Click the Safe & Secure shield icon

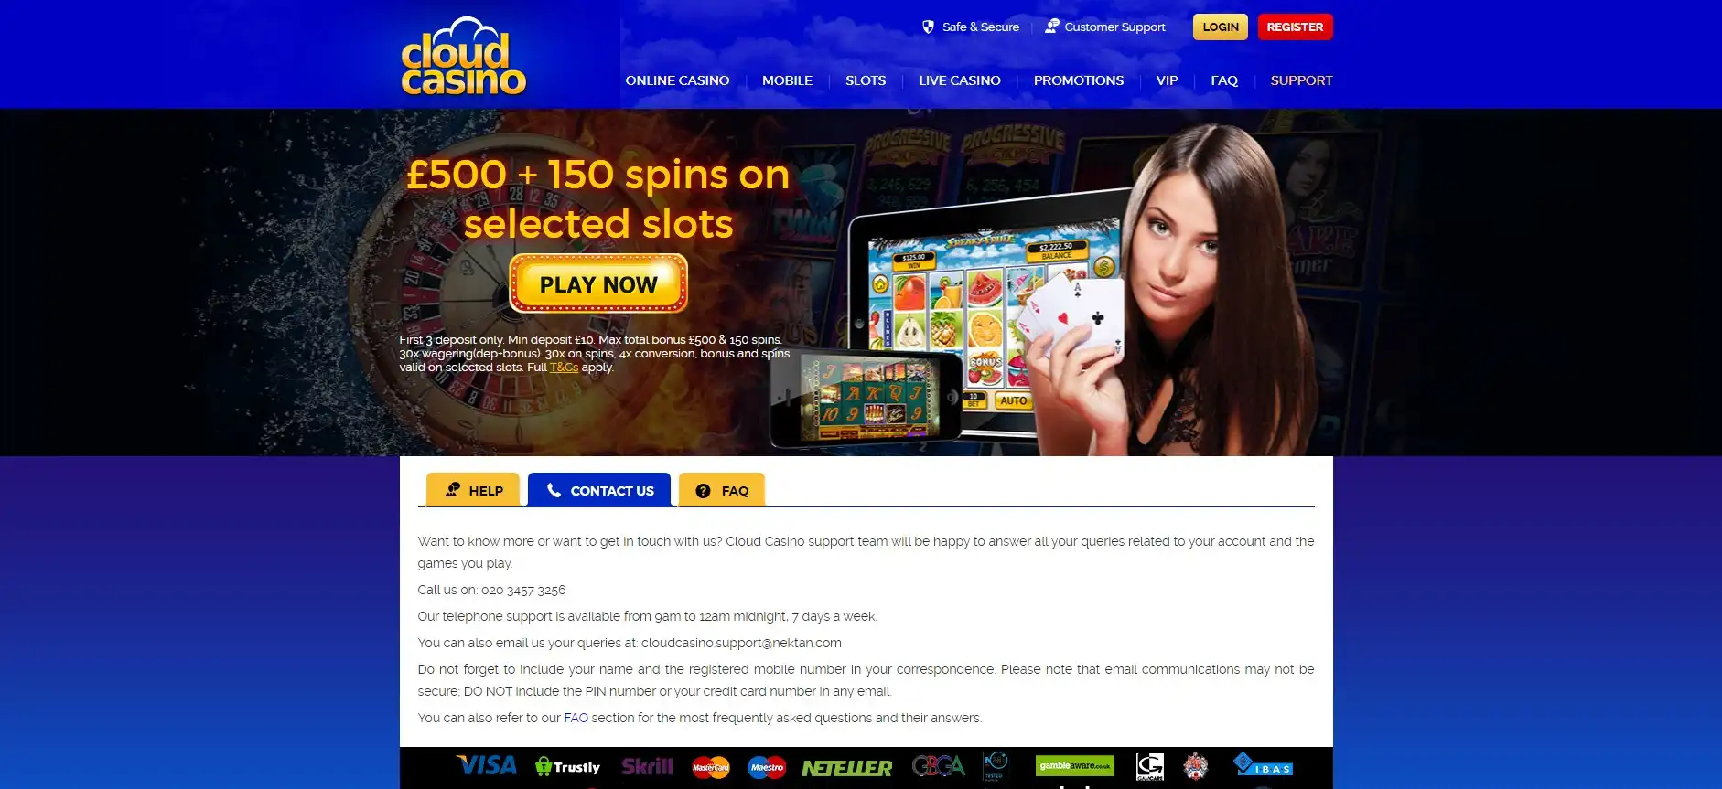click(928, 27)
